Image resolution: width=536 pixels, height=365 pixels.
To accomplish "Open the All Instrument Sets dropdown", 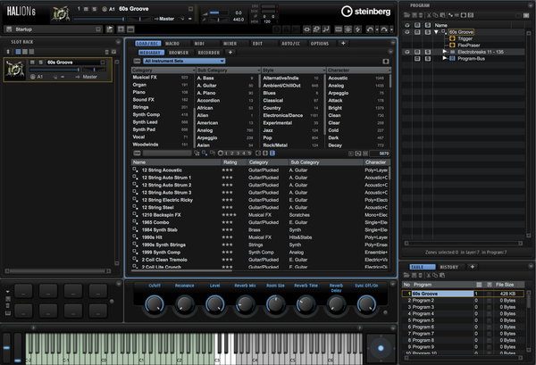I will point(184,61).
